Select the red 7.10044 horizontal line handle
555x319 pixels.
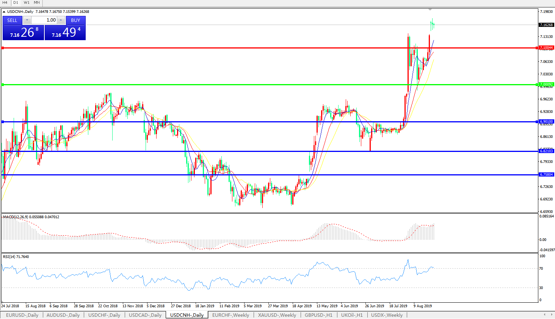point(3,48)
